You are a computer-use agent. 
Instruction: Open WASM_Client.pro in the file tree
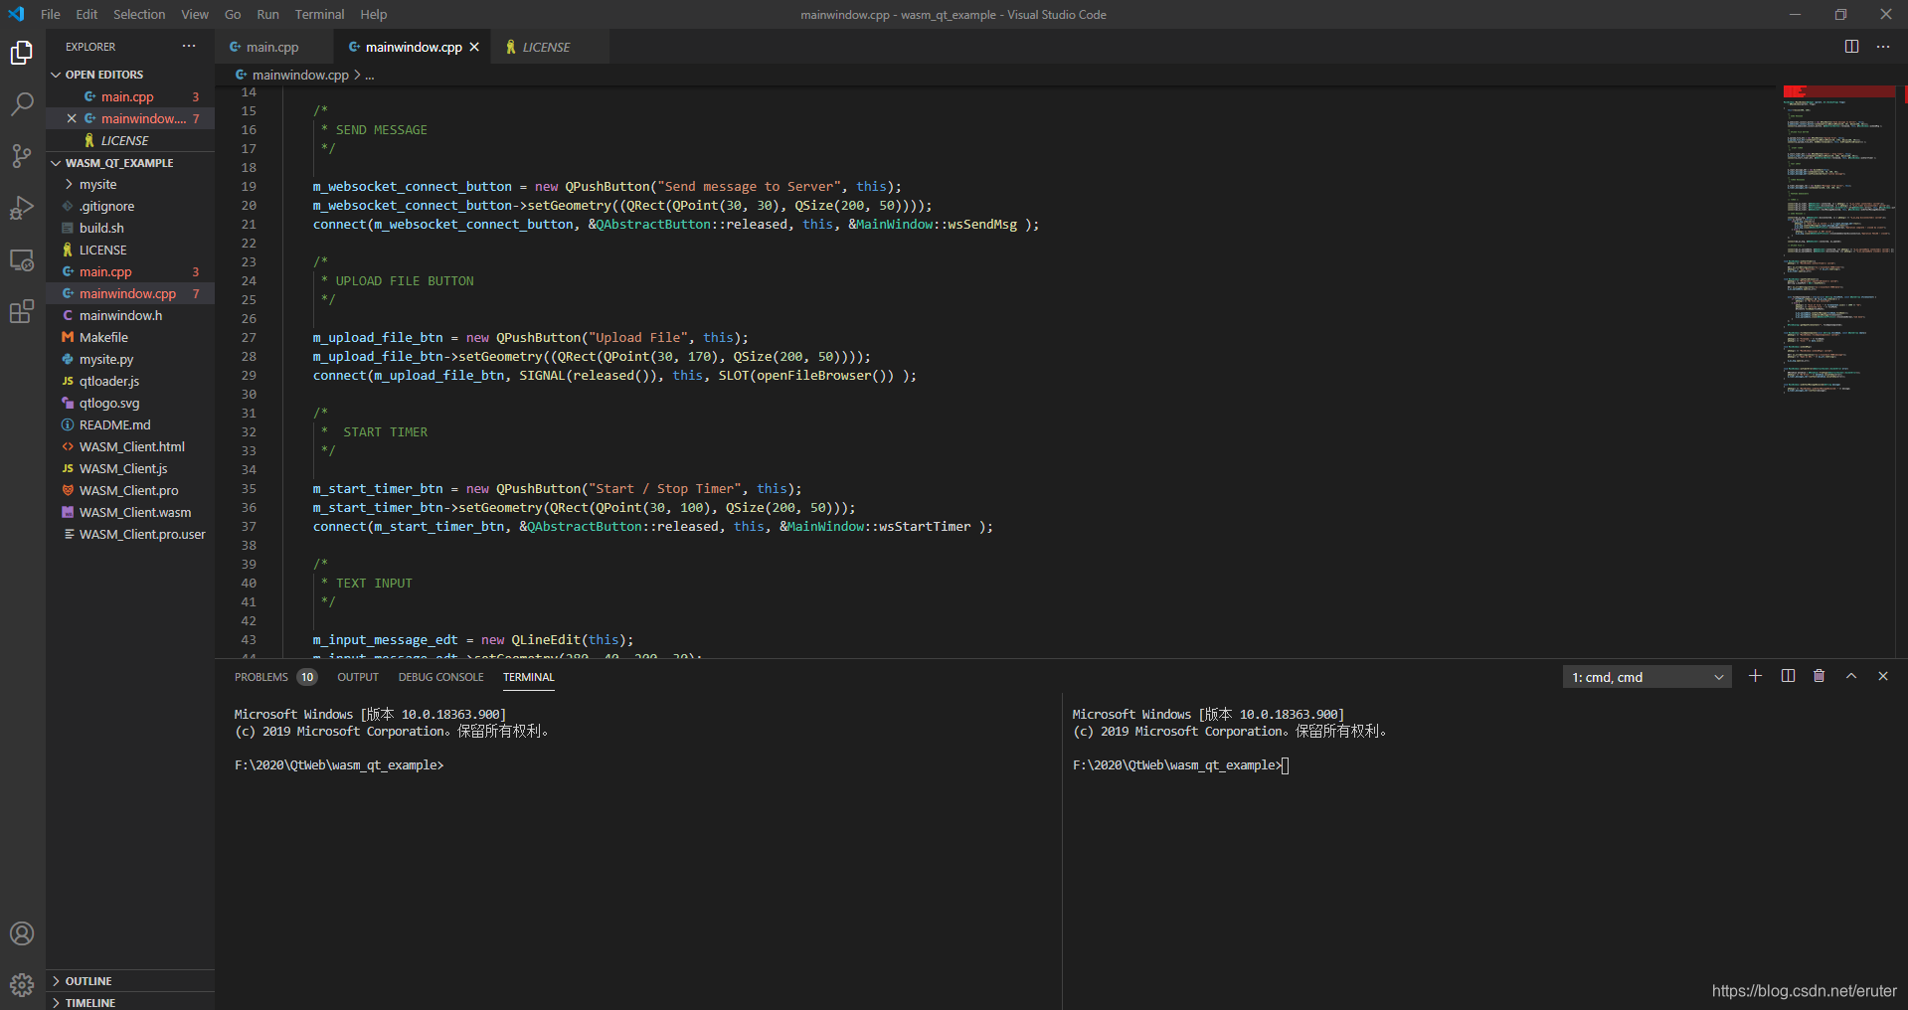coord(130,491)
